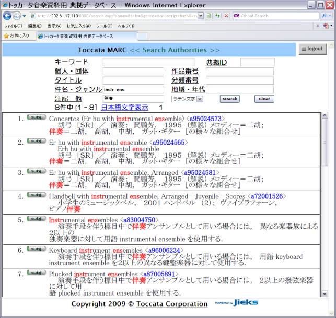The width and height of the screenshot is (336, 318).
Task: Click the browser Back arrow button
Action: (7, 16)
